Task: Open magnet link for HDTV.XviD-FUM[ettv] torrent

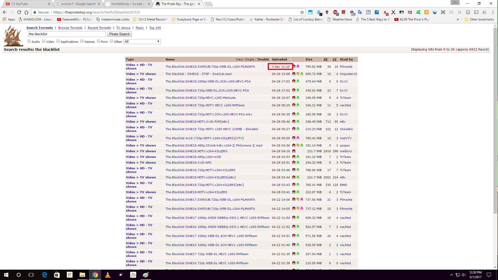Action: coord(294,122)
